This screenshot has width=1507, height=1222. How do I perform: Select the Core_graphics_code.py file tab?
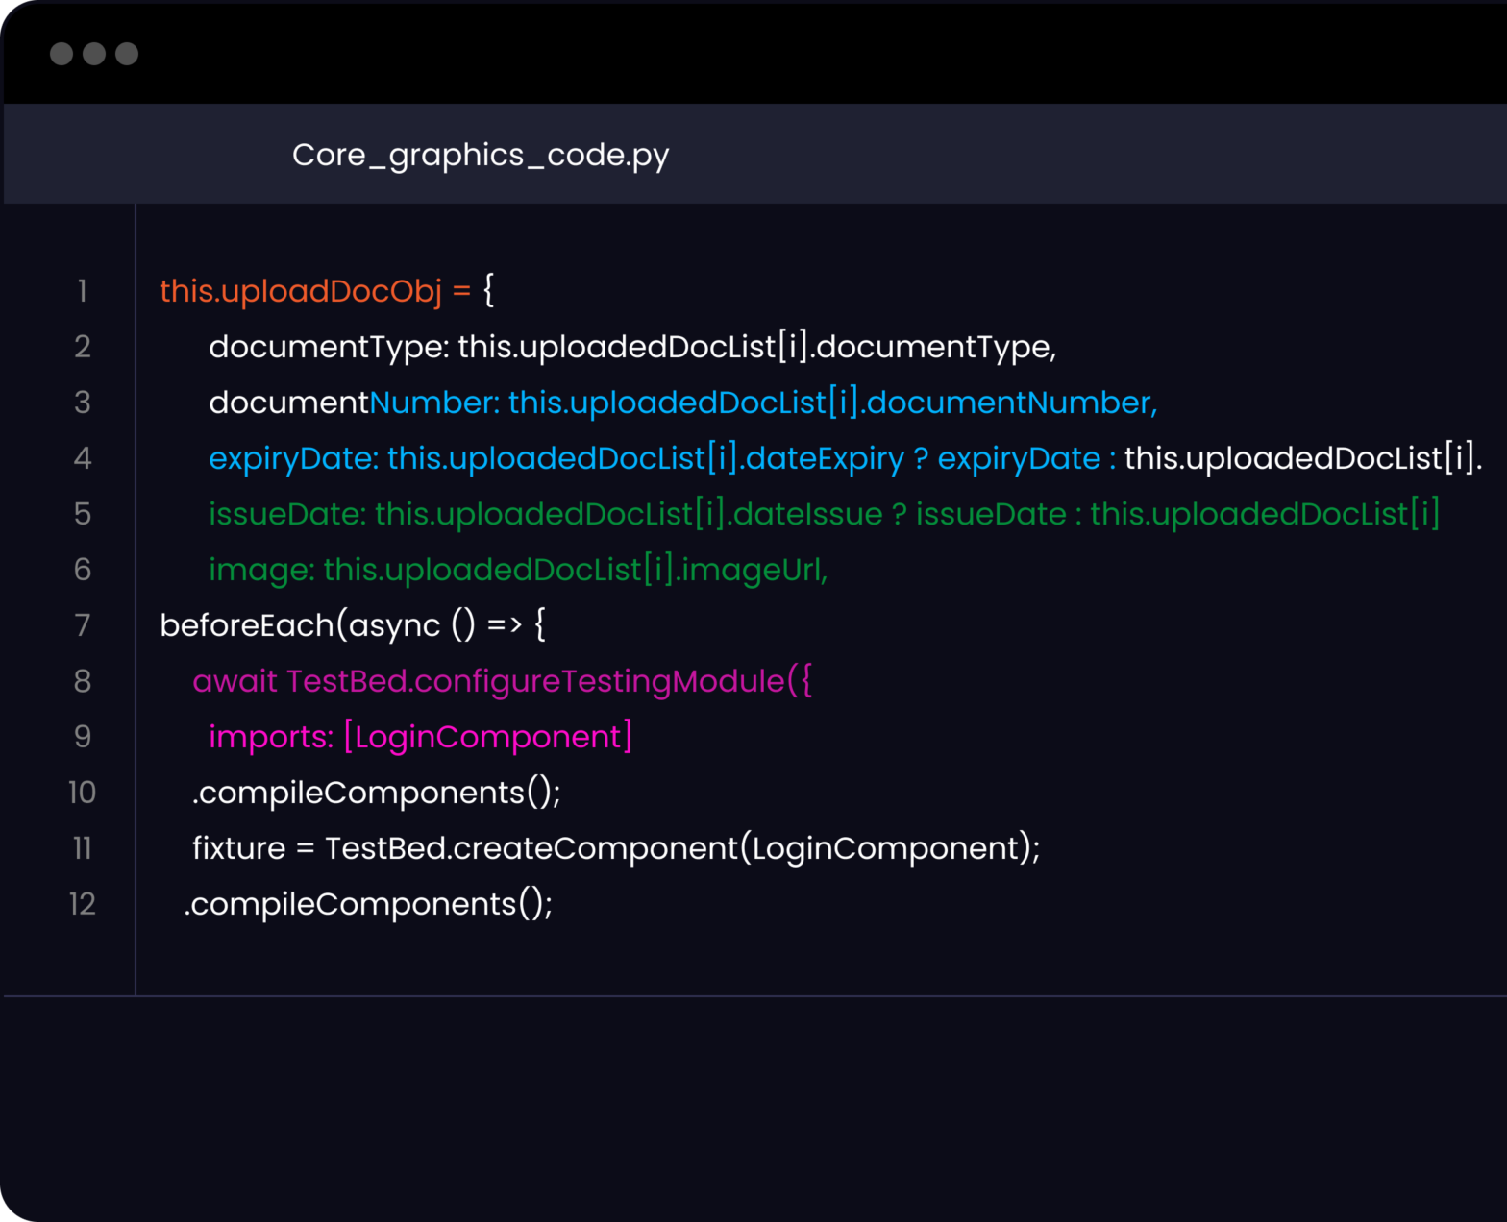[480, 155]
